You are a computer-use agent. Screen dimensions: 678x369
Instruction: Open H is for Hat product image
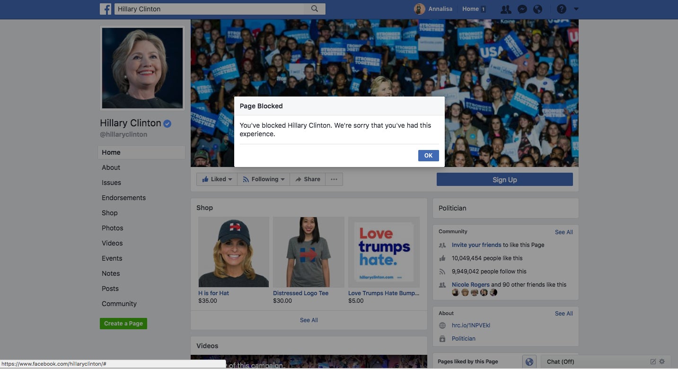coord(234,252)
